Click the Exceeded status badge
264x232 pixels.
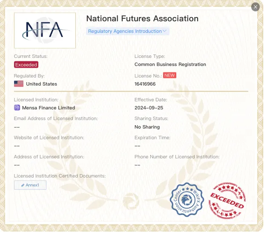[x=26, y=65]
